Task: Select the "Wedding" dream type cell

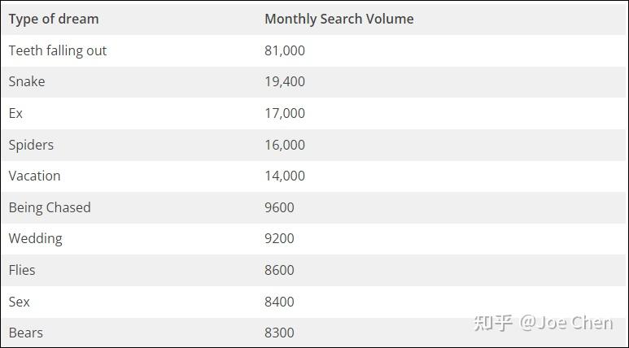Action: [35, 238]
